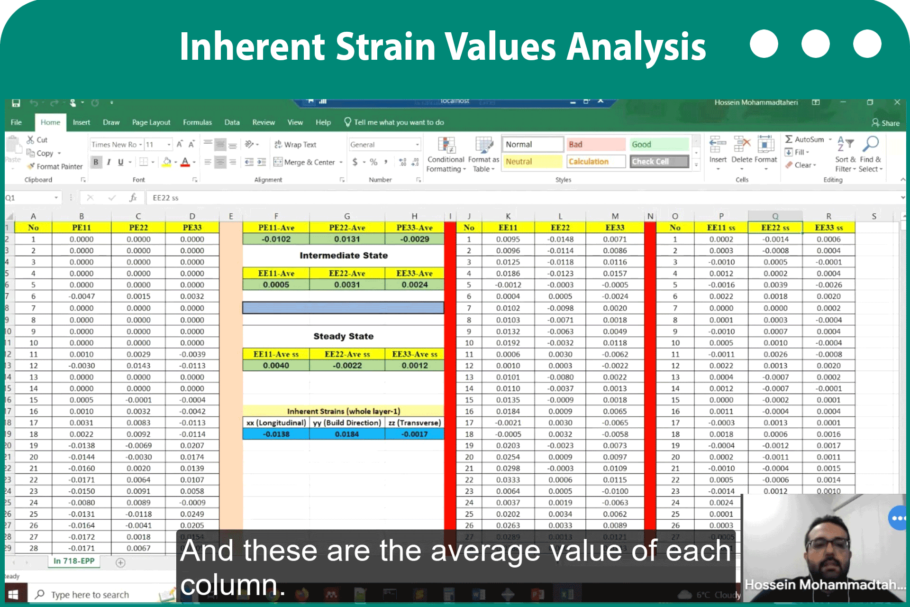The image size is (910, 607).
Task: Switch to the Page Layout tab
Action: pos(151,122)
